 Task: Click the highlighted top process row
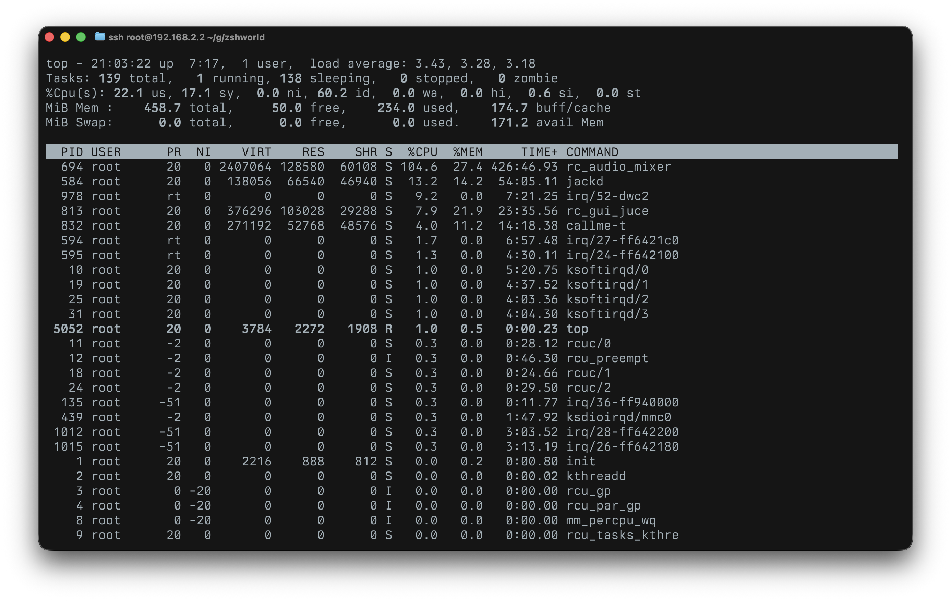pos(577,329)
